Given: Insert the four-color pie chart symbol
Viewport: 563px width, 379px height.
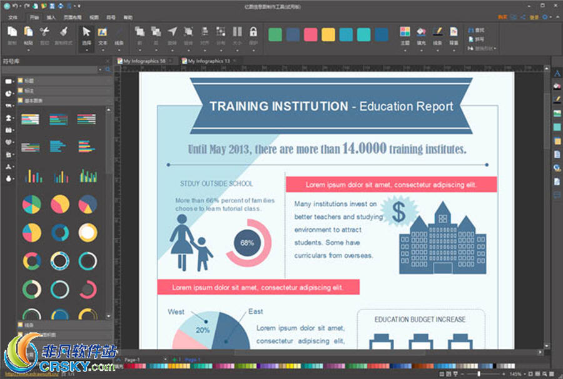Looking at the screenshot, I should pyautogui.click(x=32, y=205).
